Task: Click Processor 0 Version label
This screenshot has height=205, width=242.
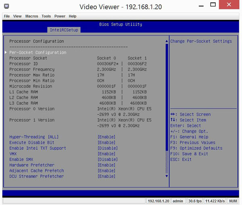Action: 32,109
